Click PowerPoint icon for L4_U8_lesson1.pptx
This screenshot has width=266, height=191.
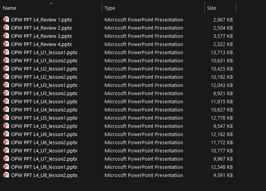6,167
